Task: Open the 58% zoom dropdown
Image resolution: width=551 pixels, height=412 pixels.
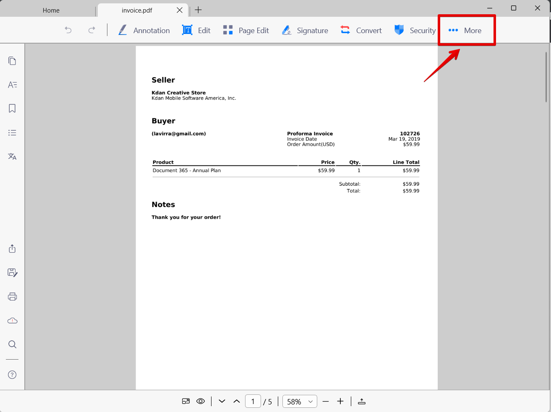Action: click(300, 402)
